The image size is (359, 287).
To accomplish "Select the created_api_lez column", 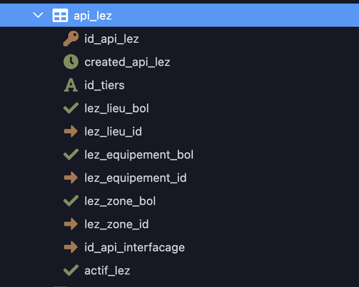I will [127, 62].
